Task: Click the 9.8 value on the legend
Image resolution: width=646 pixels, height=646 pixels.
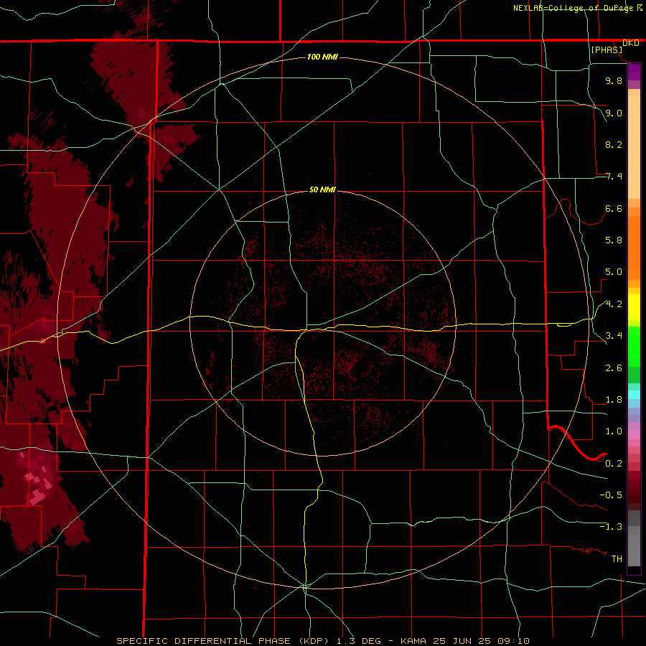Action: coord(614,80)
